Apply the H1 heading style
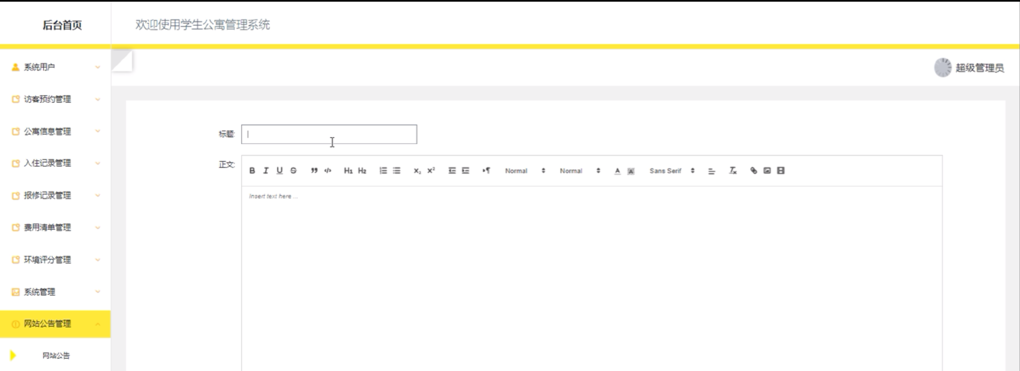This screenshot has width=1020, height=371. (x=348, y=171)
